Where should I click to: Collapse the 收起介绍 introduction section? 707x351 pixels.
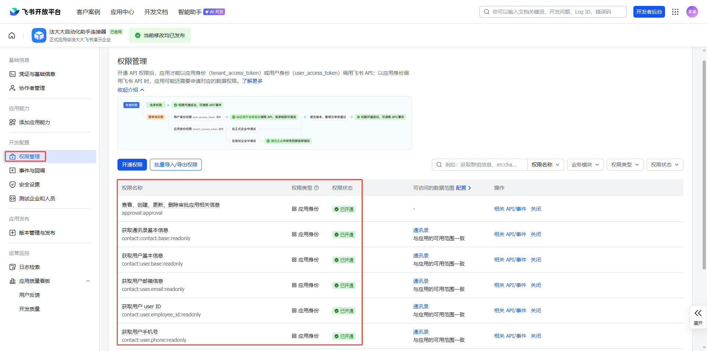(x=131, y=90)
